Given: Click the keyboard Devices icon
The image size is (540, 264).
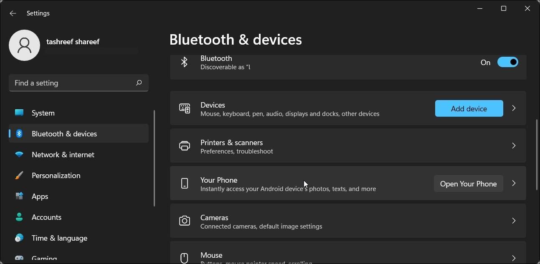Looking at the screenshot, I should 184,108.
